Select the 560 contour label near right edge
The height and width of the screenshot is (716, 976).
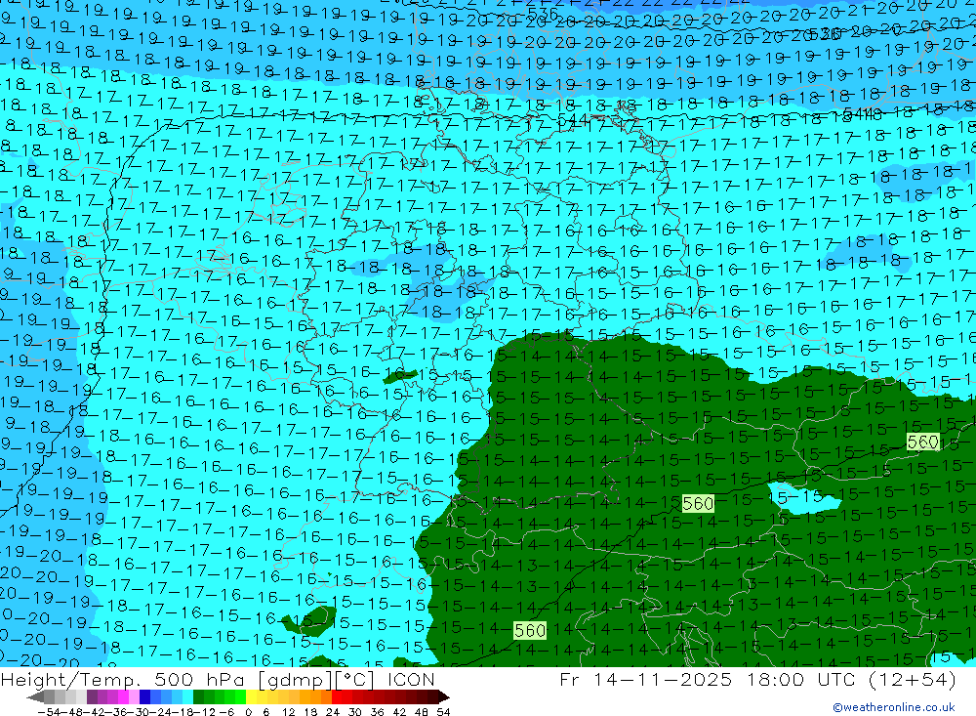click(923, 442)
